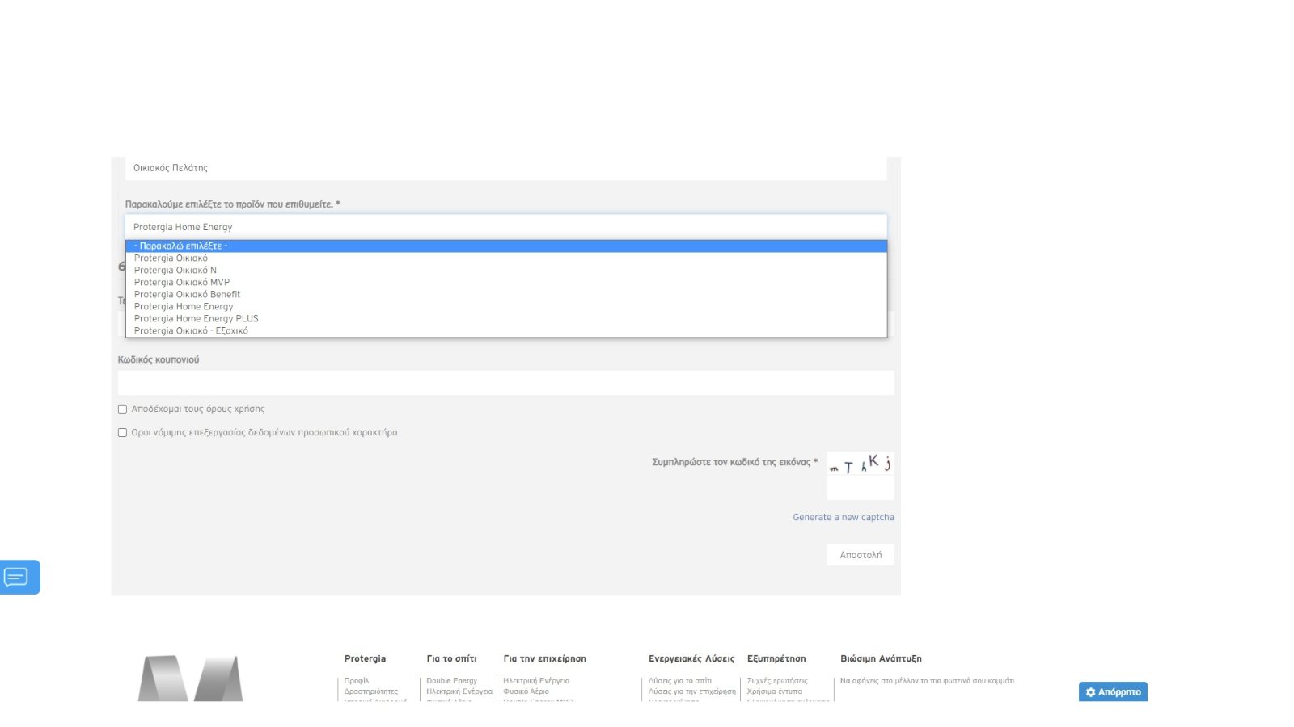Click the Κωδικός κουπονιού input field
1294x727 pixels.
[x=506, y=383]
